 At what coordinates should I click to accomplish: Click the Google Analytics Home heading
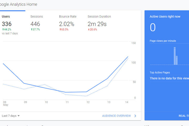click(18, 4)
